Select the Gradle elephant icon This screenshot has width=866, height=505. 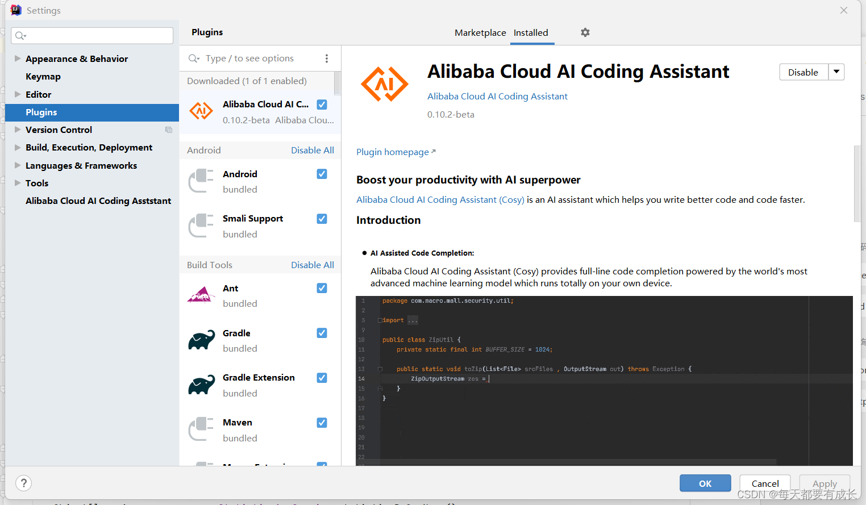point(201,338)
